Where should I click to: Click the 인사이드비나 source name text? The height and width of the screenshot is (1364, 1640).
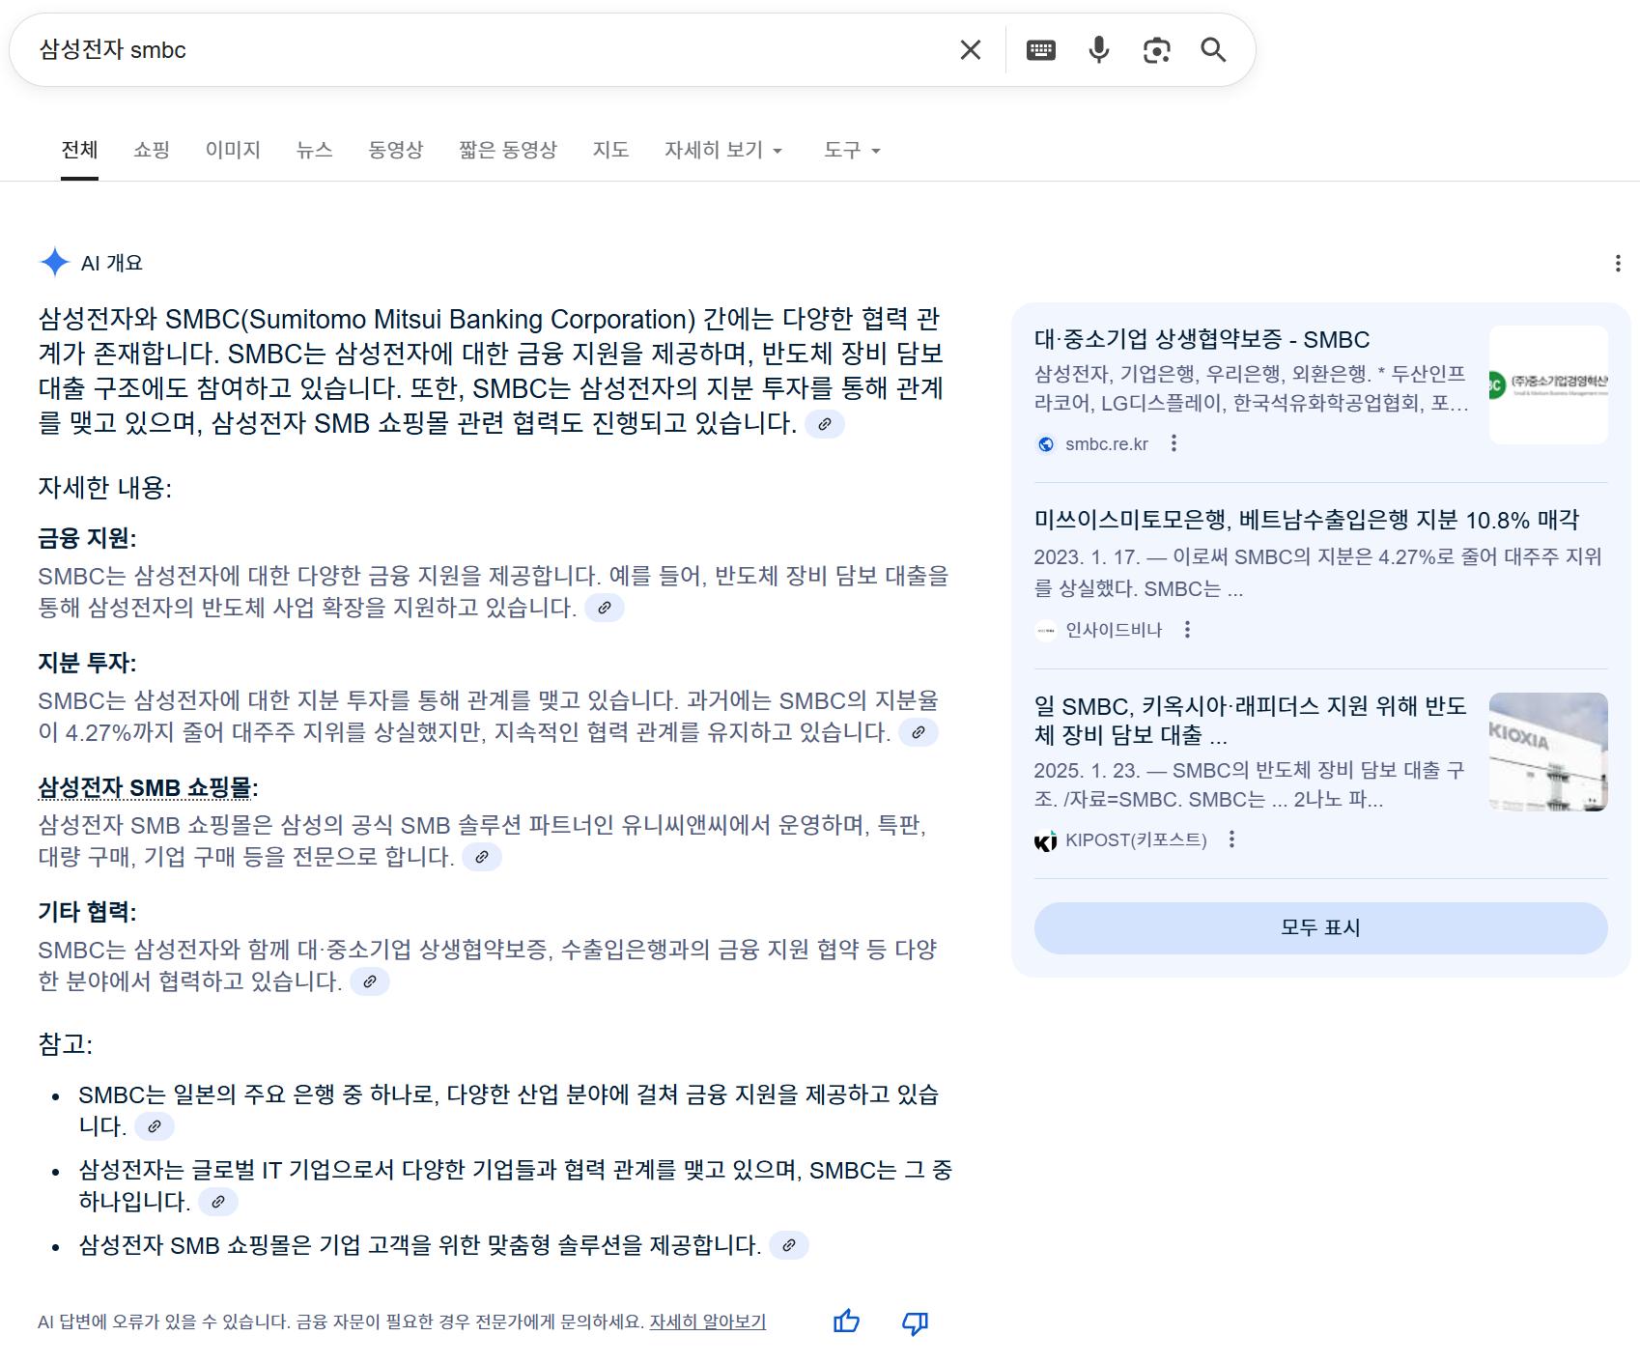click(x=1114, y=630)
